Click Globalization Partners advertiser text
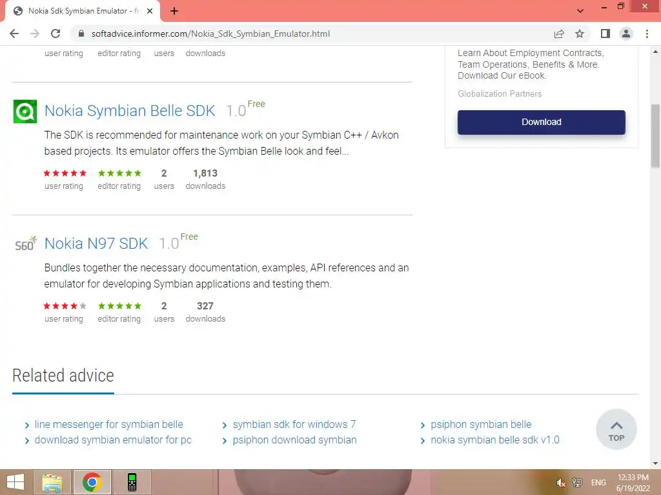The width and height of the screenshot is (661, 495). [500, 94]
